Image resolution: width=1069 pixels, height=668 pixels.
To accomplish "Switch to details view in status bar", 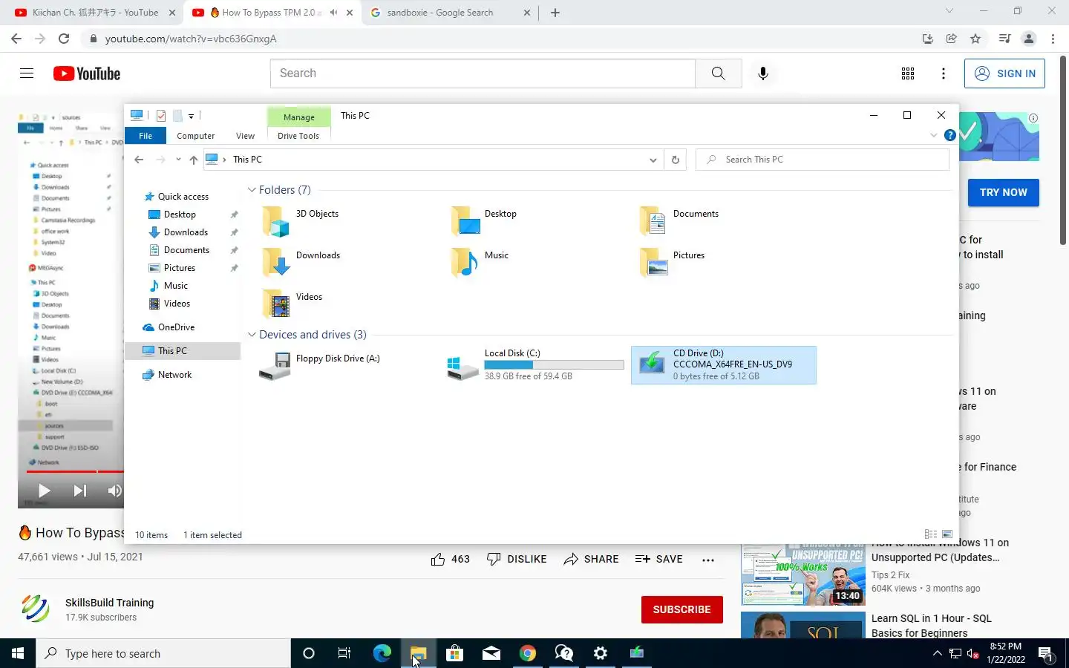I will 930,534.
